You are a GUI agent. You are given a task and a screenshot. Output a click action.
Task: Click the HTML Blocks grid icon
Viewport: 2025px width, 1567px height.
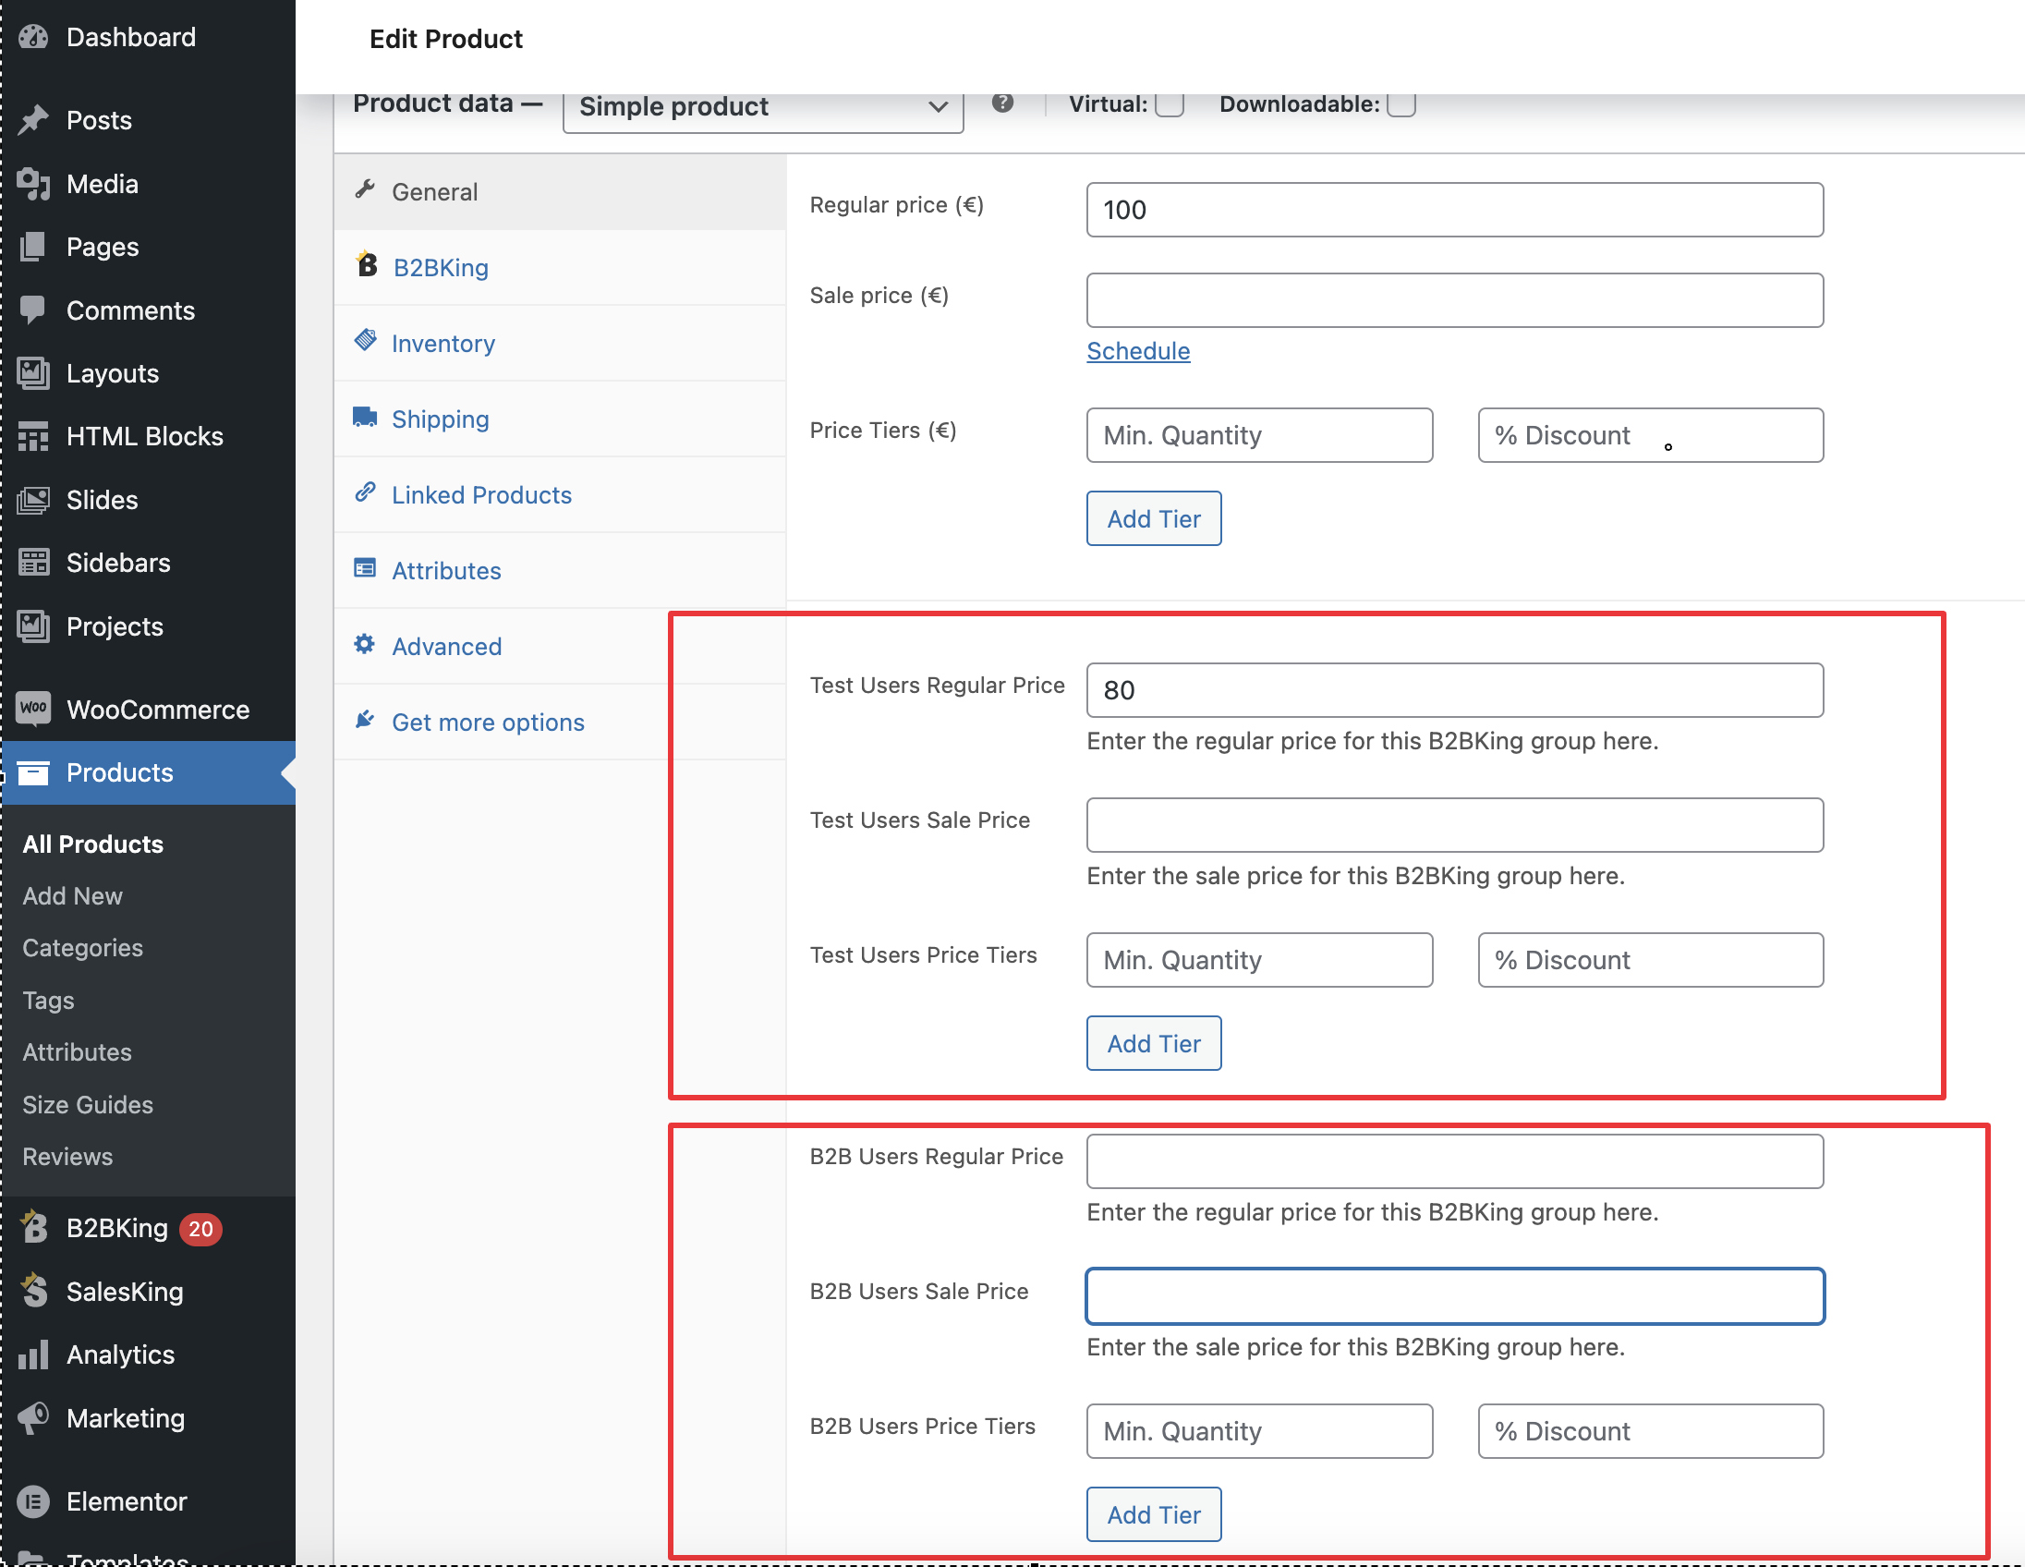(33, 437)
